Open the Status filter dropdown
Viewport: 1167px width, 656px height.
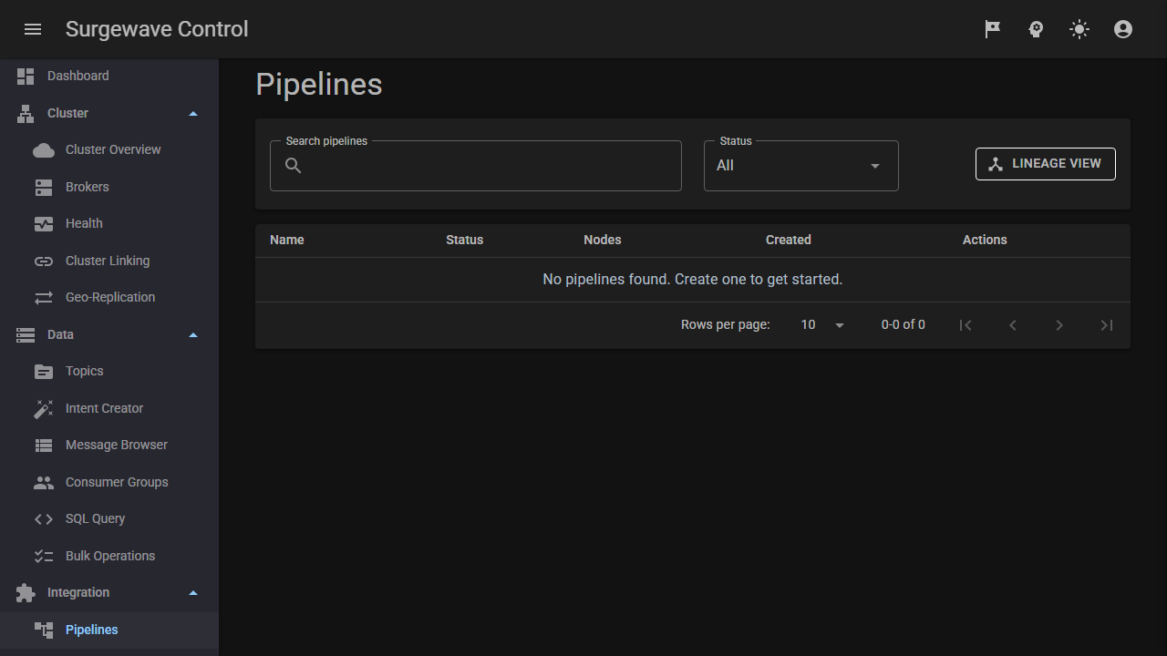coord(801,166)
